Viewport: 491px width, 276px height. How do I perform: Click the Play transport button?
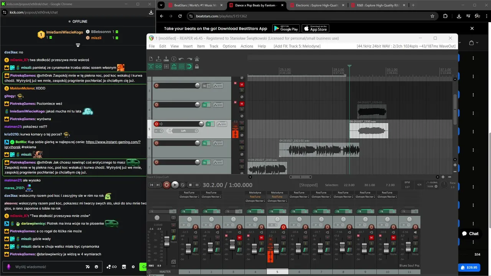pos(175,185)
